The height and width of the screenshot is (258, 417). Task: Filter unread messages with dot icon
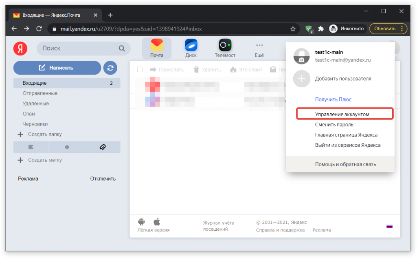click(x=67, y=147)
